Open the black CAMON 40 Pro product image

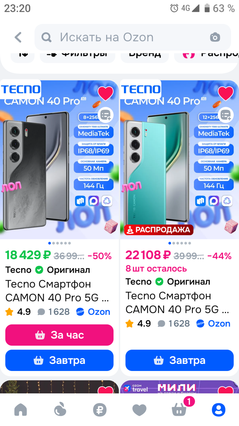pos(59,160)
